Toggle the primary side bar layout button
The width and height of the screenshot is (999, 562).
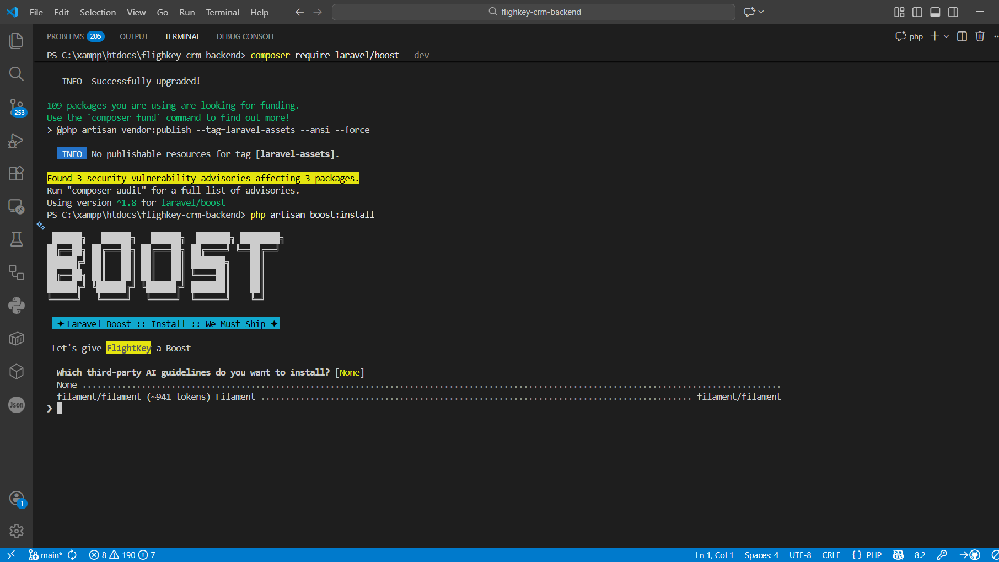917,12
